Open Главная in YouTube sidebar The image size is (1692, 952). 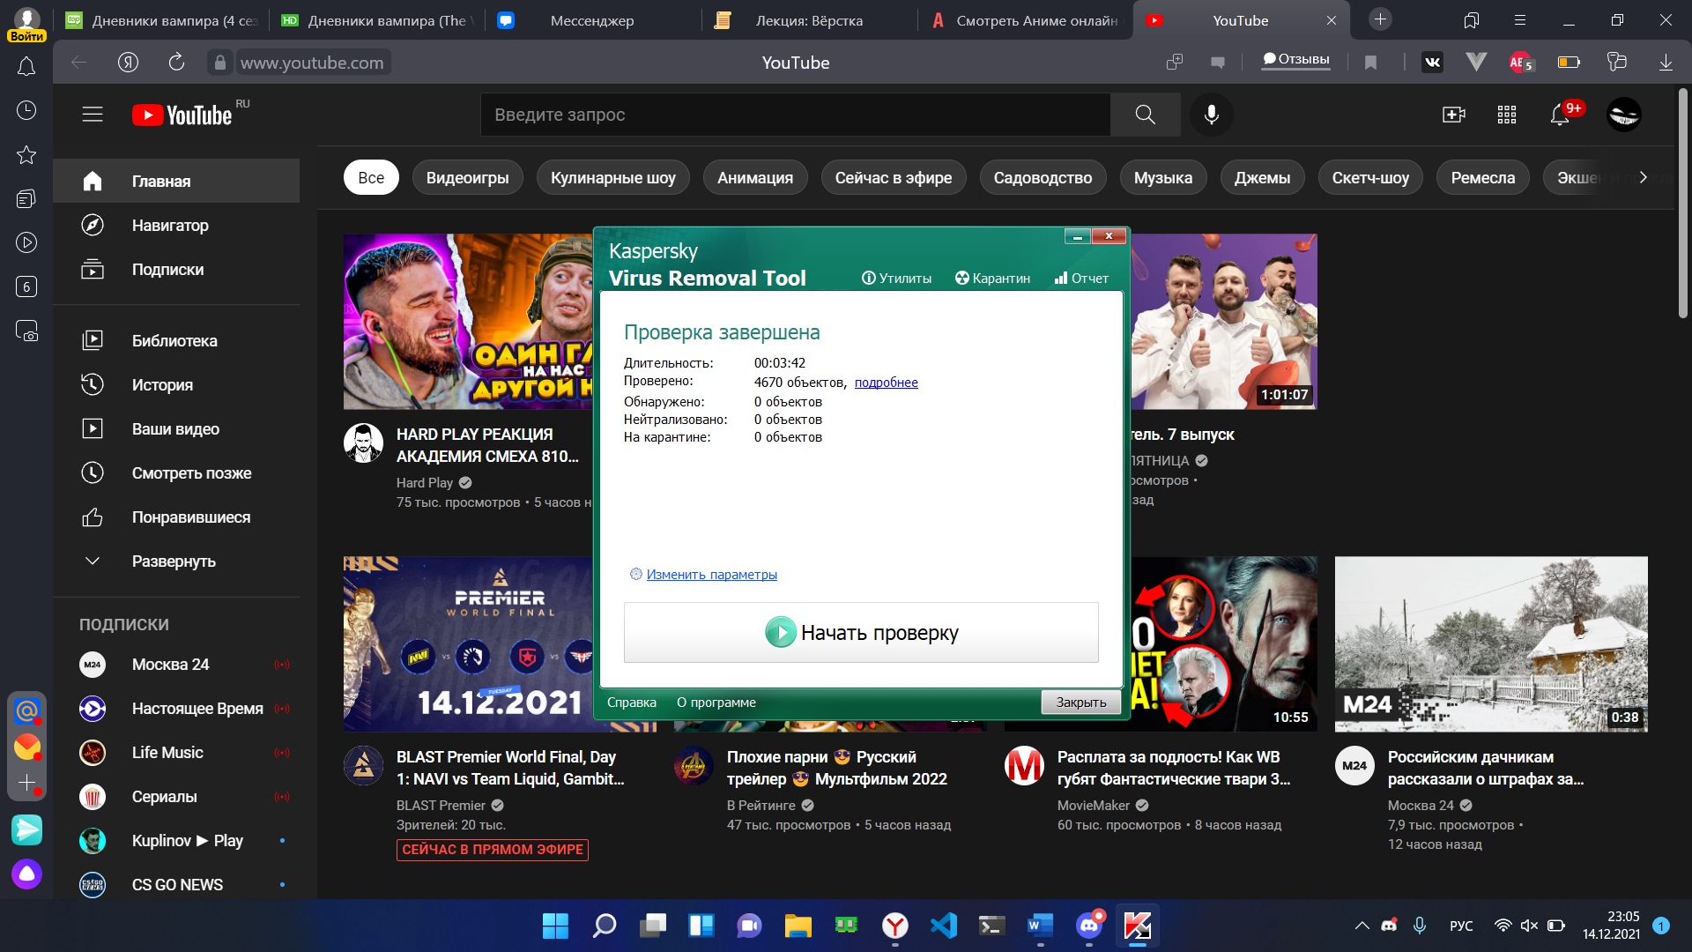(176, 181)
